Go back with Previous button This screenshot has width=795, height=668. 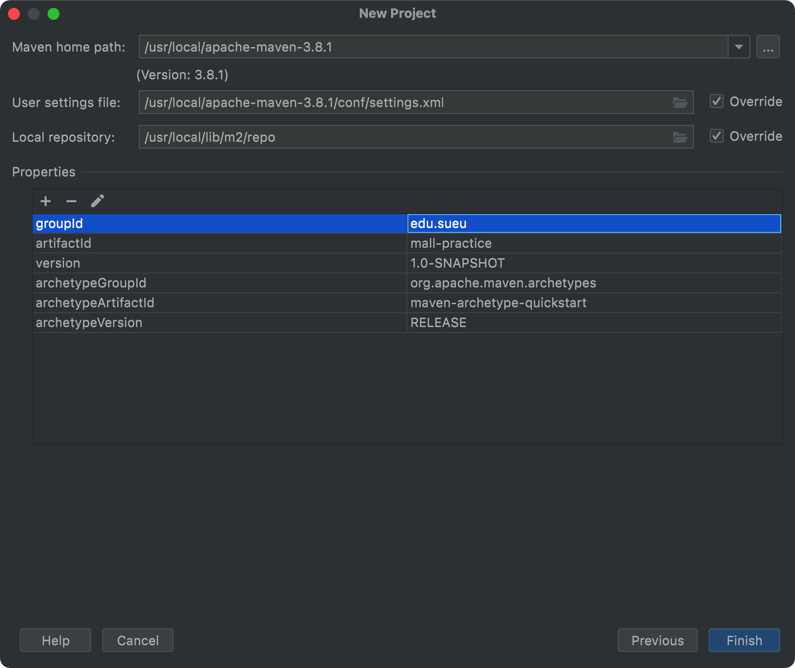pyautogui.click(x=657, y=640)
